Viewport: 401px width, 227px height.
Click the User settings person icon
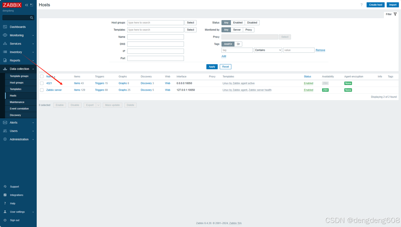5,212
